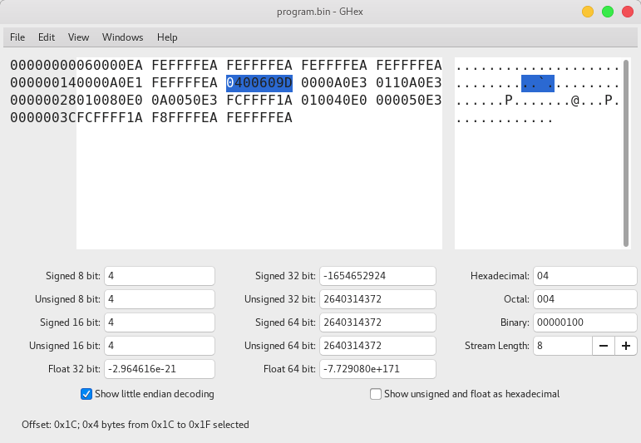This screenshot has width=641, height=443.
Task: Select hex word 0A0050E3
Action: pyautogui.click(x=185, y=101)
